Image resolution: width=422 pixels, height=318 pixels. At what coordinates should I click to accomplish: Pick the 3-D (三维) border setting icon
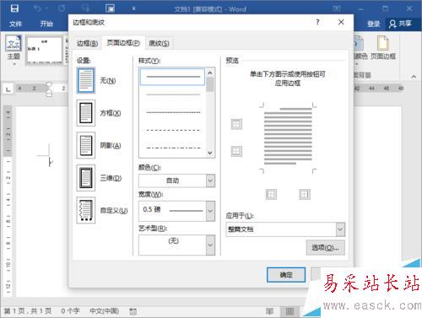click(86, 178)
